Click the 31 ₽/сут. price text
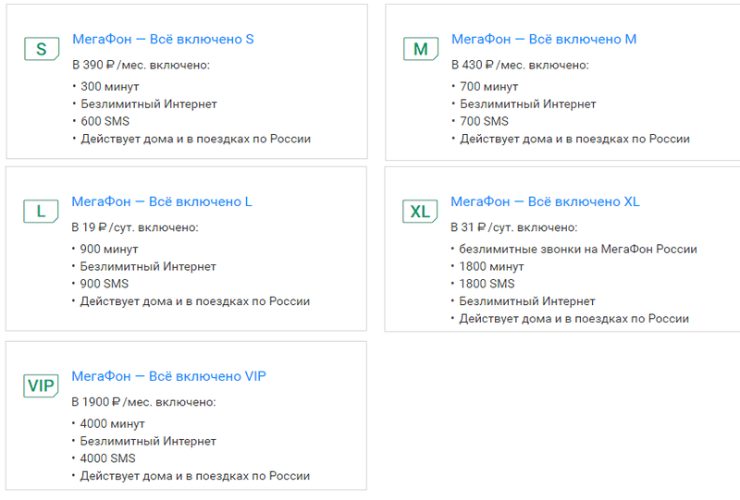Viewport: 740px width, 500px height. click(x=514, y=227)
